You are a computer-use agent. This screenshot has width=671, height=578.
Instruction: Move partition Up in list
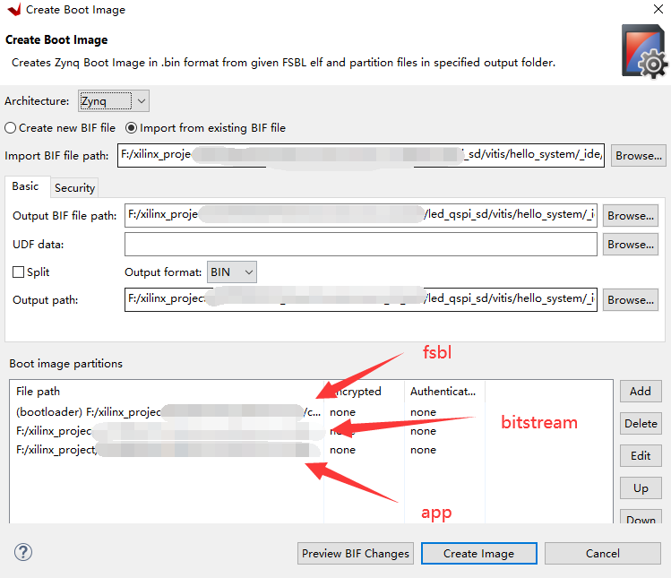click(641, 488)
